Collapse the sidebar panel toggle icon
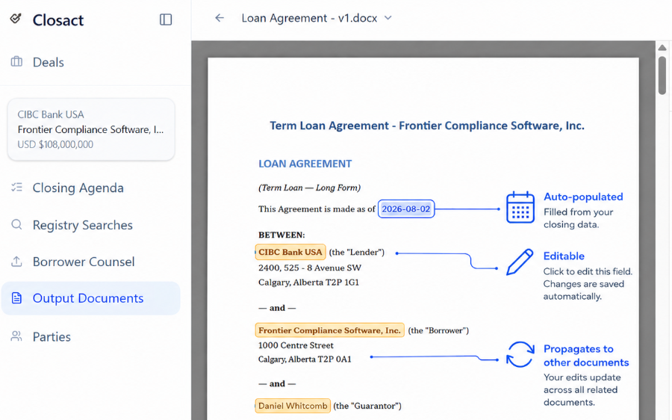The image size is (672, 420). (166, 19)
